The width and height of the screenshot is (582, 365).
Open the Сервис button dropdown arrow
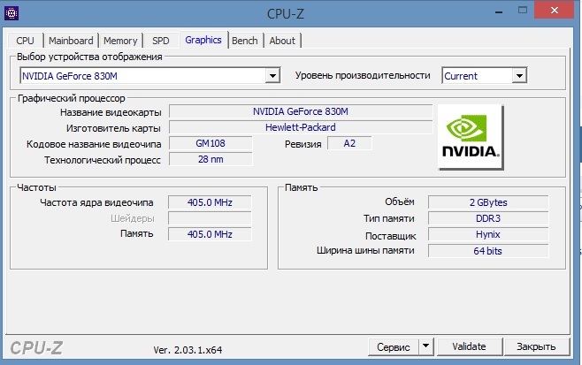pyautogui.click(x=426, y=346)
